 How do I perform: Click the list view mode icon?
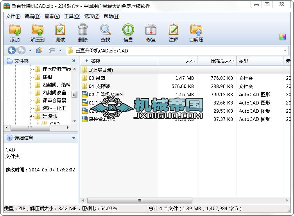pyautogui.click(x=52, y=50)
